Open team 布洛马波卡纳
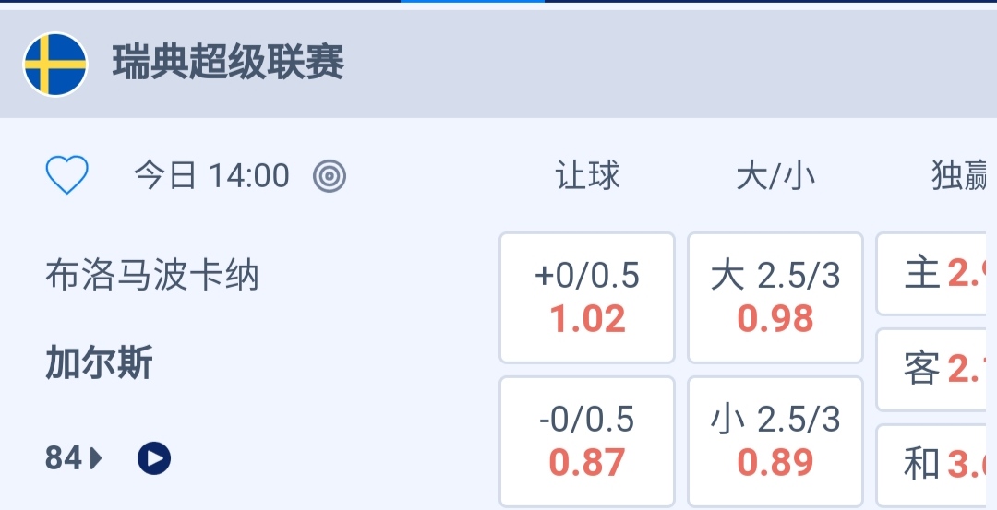The width and height of the screenshot is (997, 510). (152, 275)
